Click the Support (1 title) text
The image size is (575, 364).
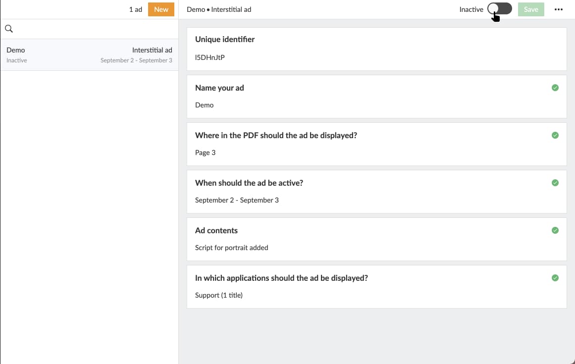coord(218,295)
